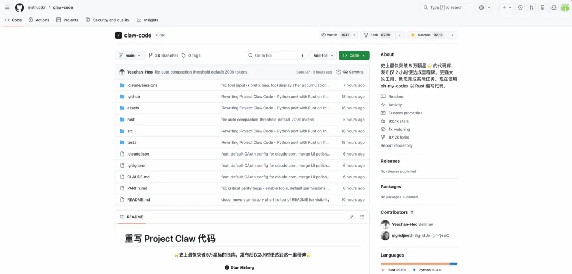Switch to the Actions tab
This screenshot has width=572, height=274.
(39, 20)
